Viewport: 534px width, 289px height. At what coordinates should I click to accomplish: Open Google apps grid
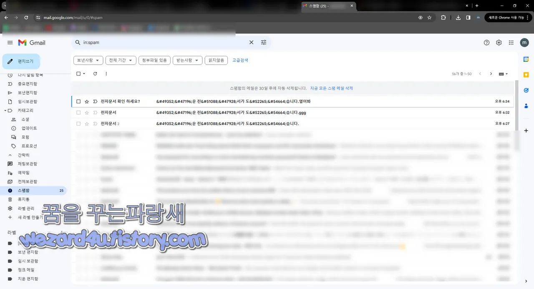(511, 43)
